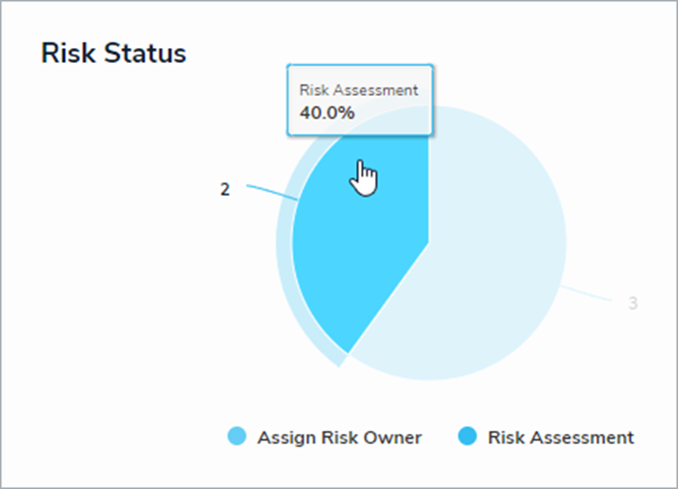This screenshot has width=678, height=489.
Task: Click the bottom tip of the Risk Assessment slice
Action: point(349,350)
